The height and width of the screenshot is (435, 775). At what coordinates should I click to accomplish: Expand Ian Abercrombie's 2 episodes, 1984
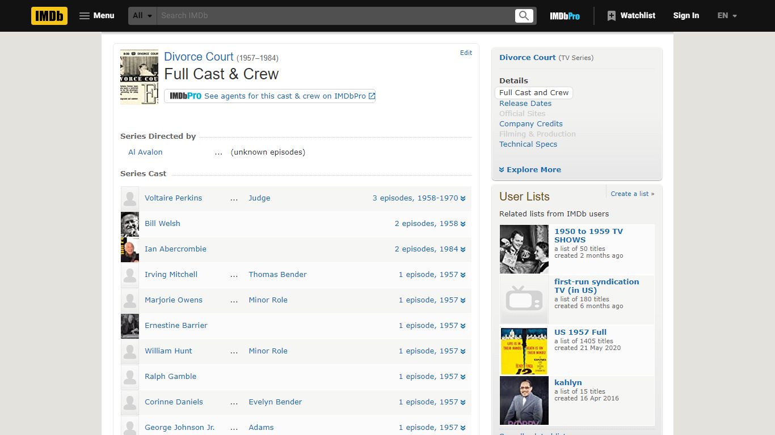tap(430, 249)
